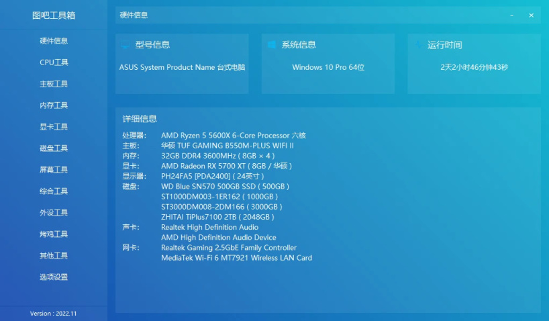This screenshot has width=549, height=321.
Task: Click the 声卡: label
Action: pyautogui.click(x=131, y=227)
